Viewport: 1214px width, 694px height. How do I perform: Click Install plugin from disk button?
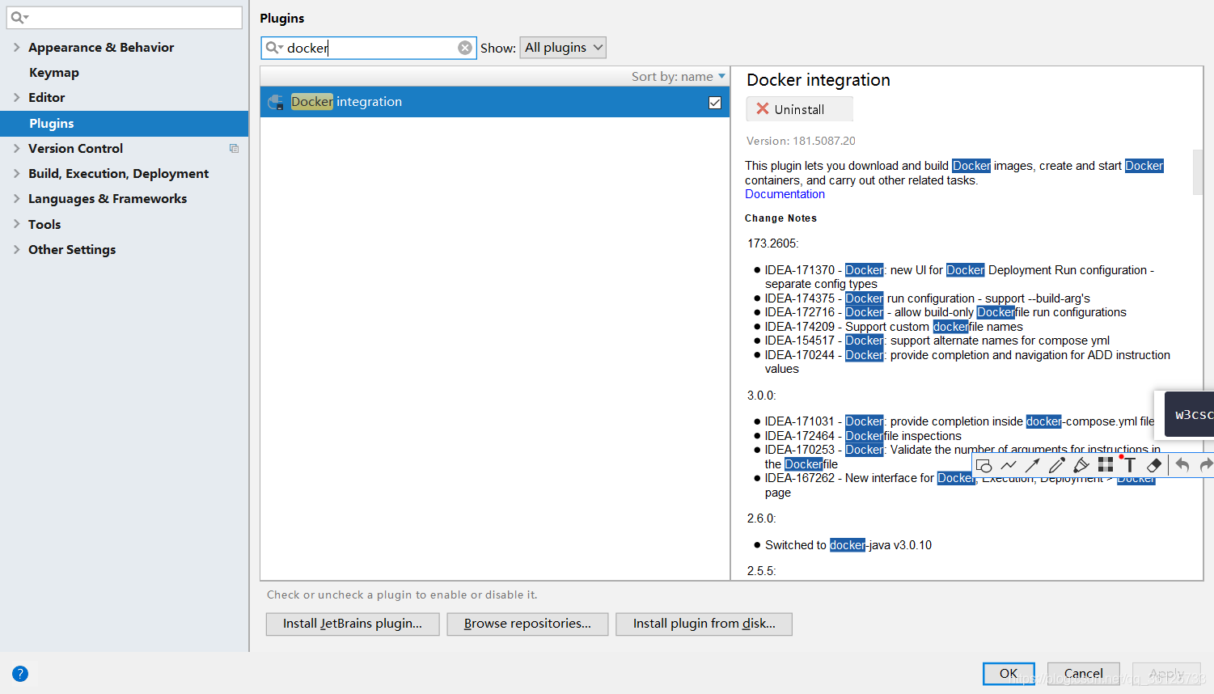704,624
